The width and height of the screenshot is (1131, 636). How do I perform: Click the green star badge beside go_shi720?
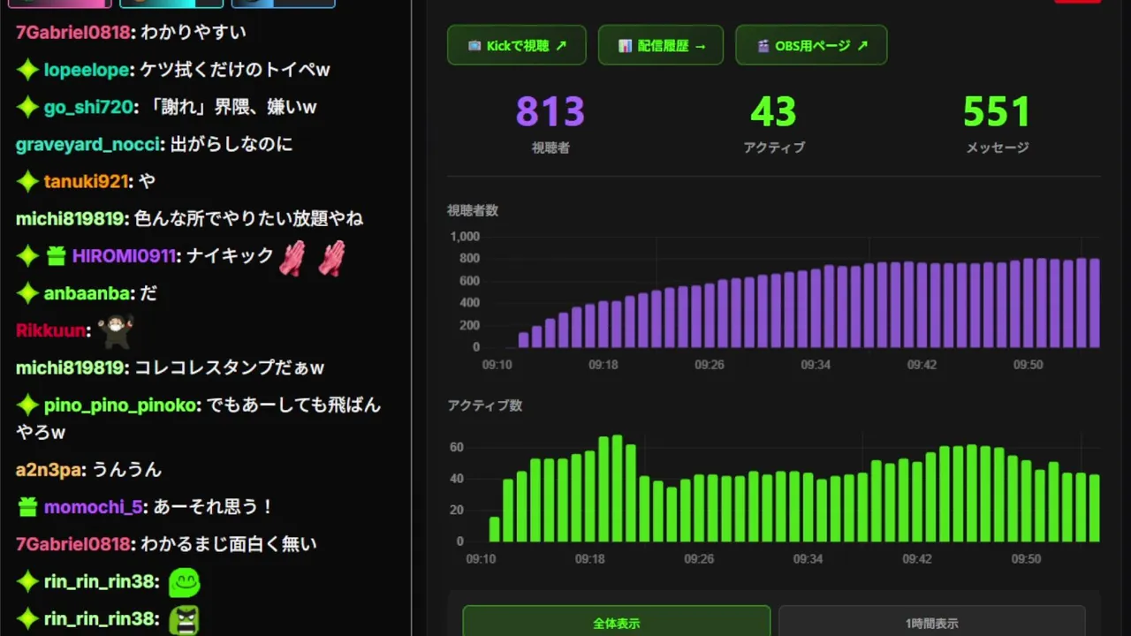27,107
